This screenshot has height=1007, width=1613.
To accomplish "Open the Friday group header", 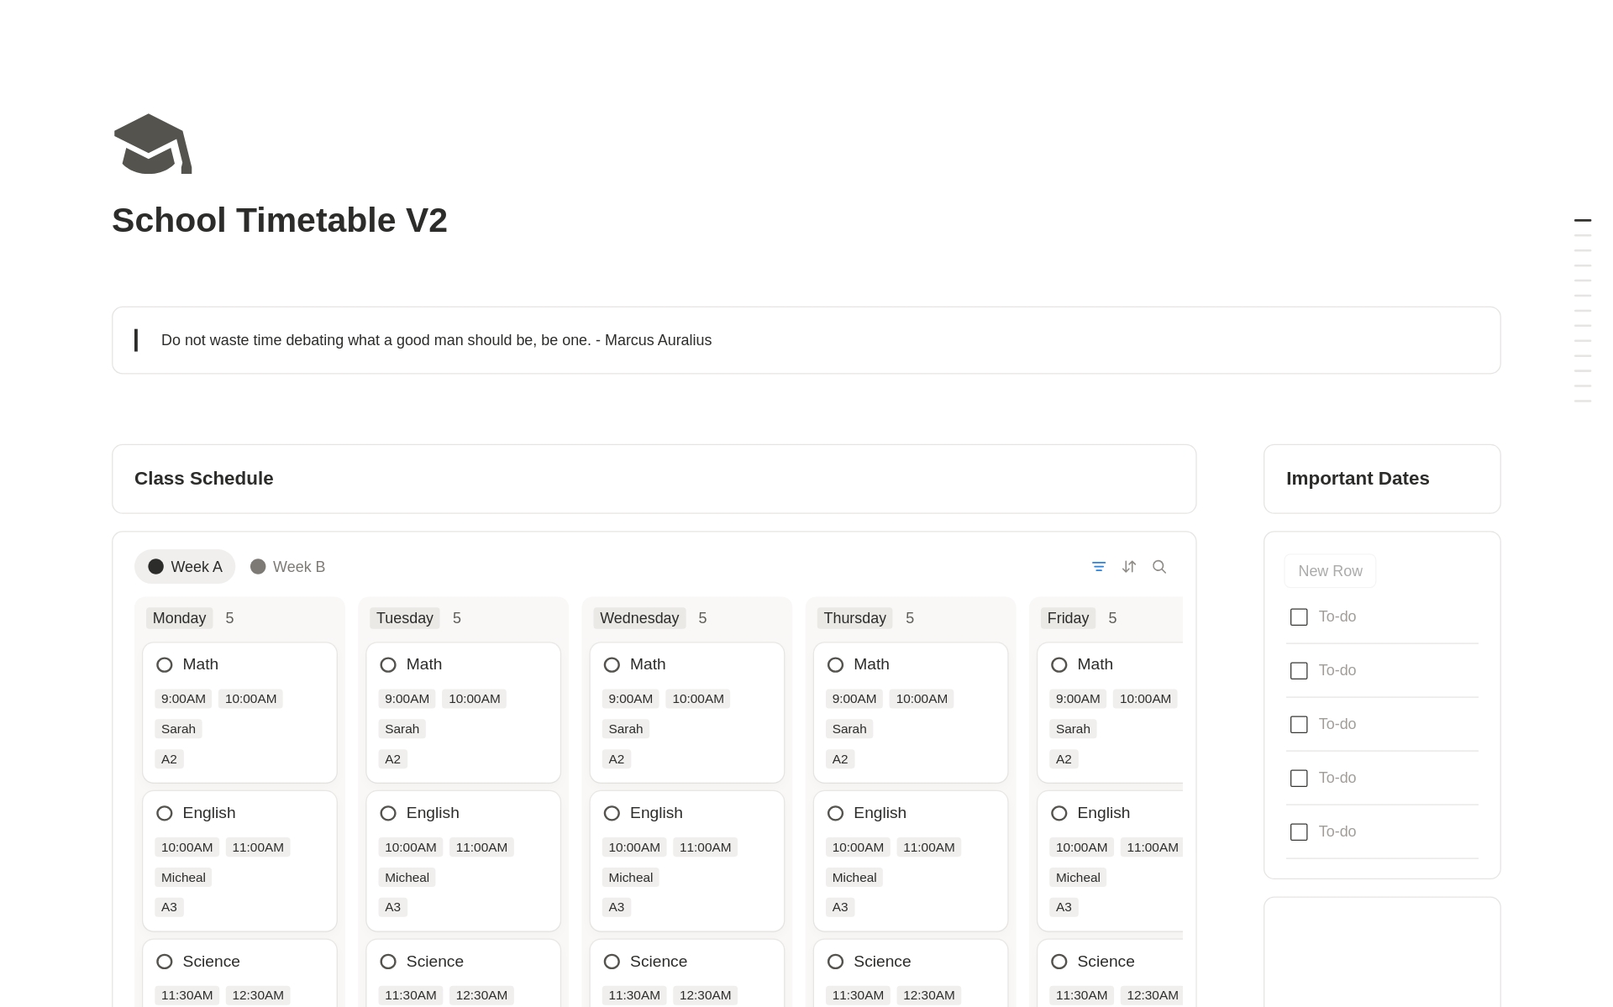I will [1068, 618].
